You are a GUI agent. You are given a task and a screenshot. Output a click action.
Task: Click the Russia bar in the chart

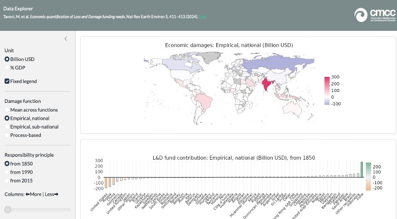point(110,182)
